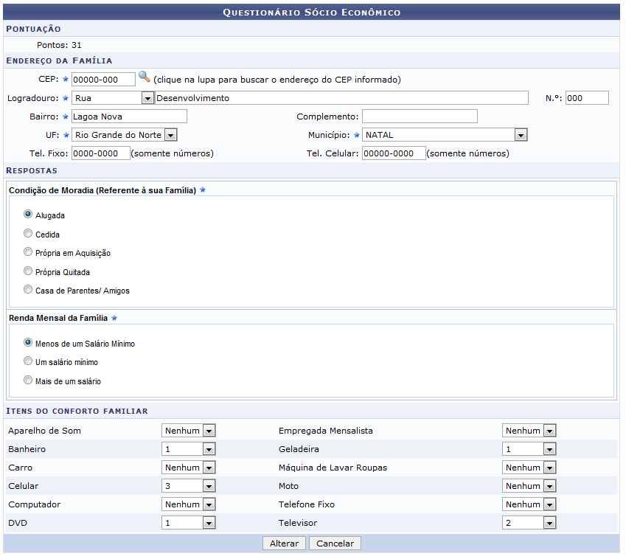Click the magnifying glass CEP search icon
The image size is (626, 559).
[x=144, y=77]
